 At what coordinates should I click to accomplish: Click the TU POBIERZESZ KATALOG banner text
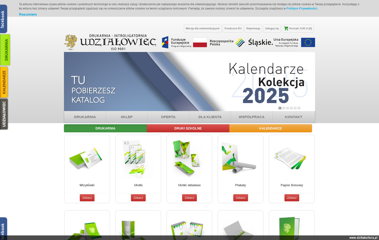click(93, 89)
